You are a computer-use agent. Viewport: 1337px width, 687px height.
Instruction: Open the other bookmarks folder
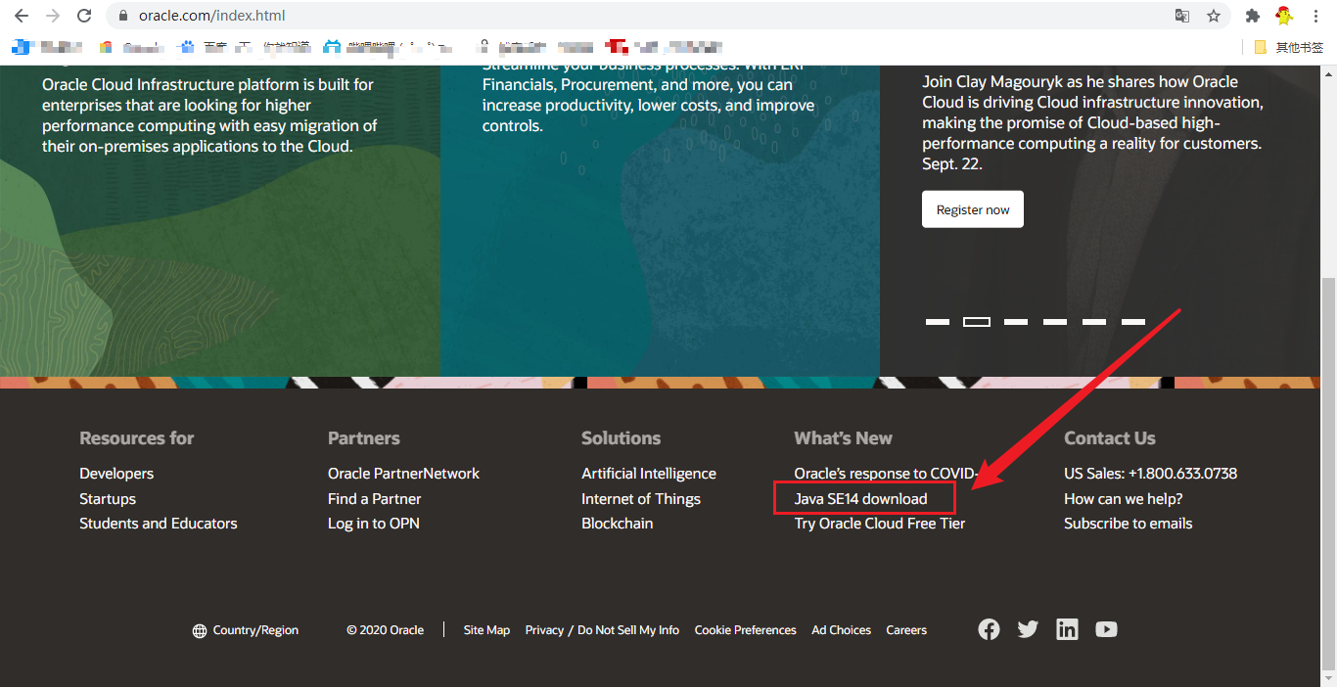(x=1289, y=47)
